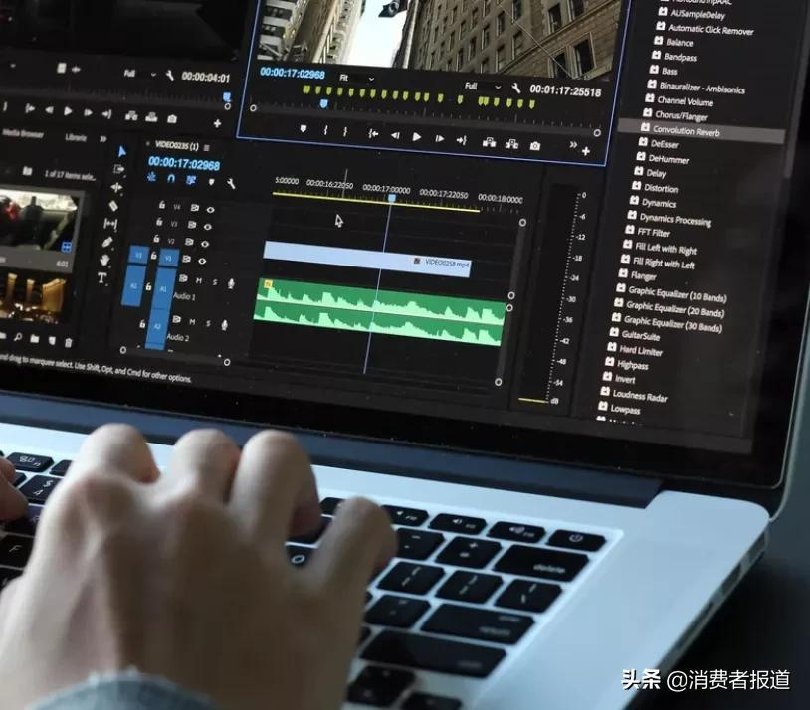Click the Extract button in Program monitor
Viewport: 810px width, 710px height.
pyautogui.click(x=511, y=144)
